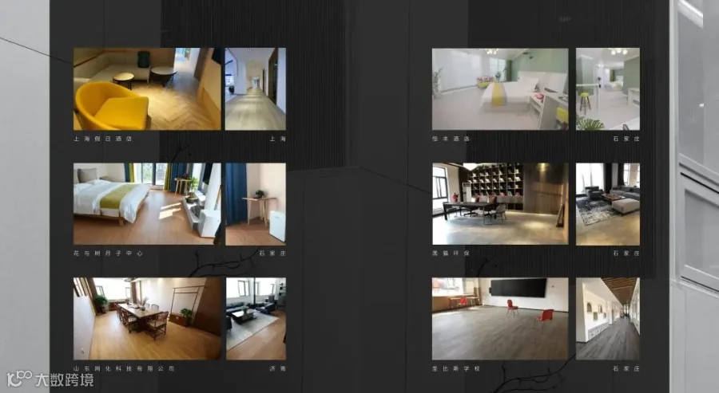Open the hallway corridor photo captioned 上海
The image size is (719, 393).
256,88
